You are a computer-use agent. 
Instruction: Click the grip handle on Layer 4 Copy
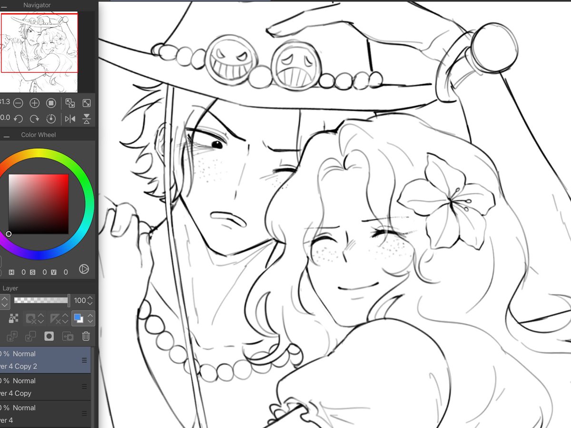85,387
